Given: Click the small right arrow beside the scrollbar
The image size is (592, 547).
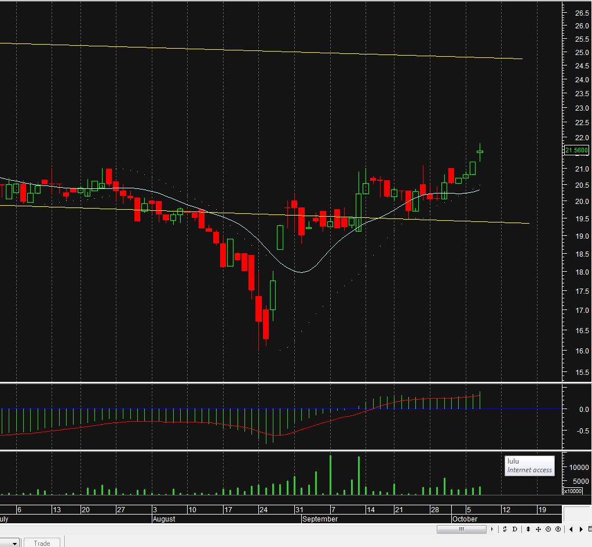Looking at the screenshot, I should coord(492,529).
